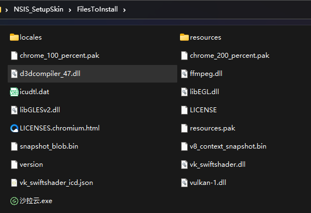311x213 pixels.
Task: Select the chrome_200_percent.pak file icon
Action: (x=184, y=56)
